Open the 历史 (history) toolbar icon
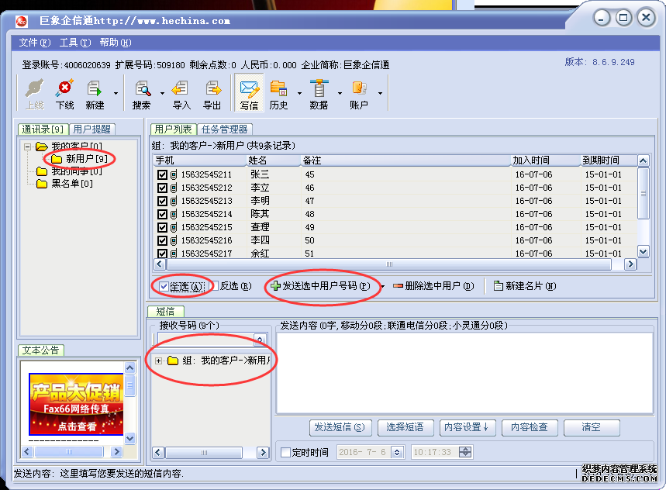 pos(278,93)
